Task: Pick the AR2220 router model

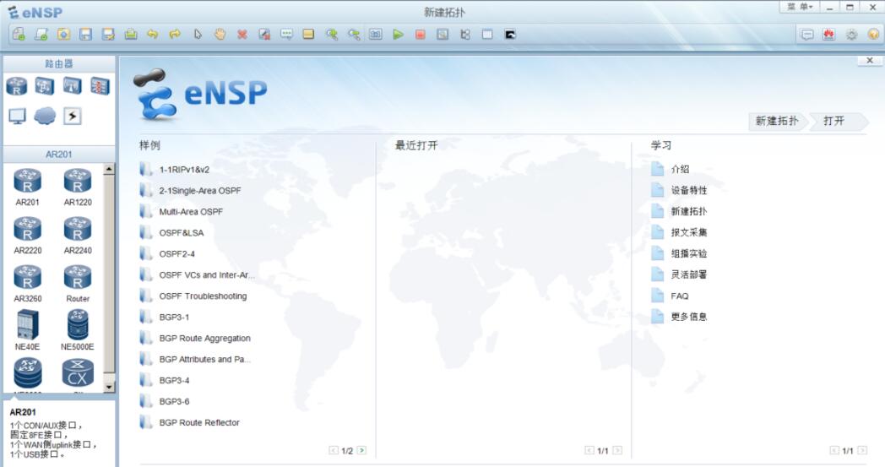Action: click(x=28, y=236)
